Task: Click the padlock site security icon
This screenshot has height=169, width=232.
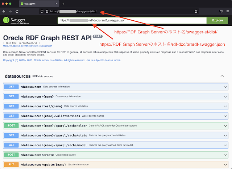Action: click(47, 11)
